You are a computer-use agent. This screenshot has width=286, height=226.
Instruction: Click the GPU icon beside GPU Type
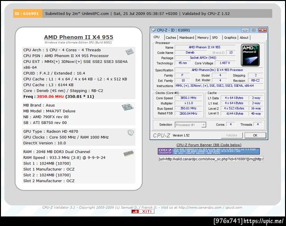(x=131, y=133)
